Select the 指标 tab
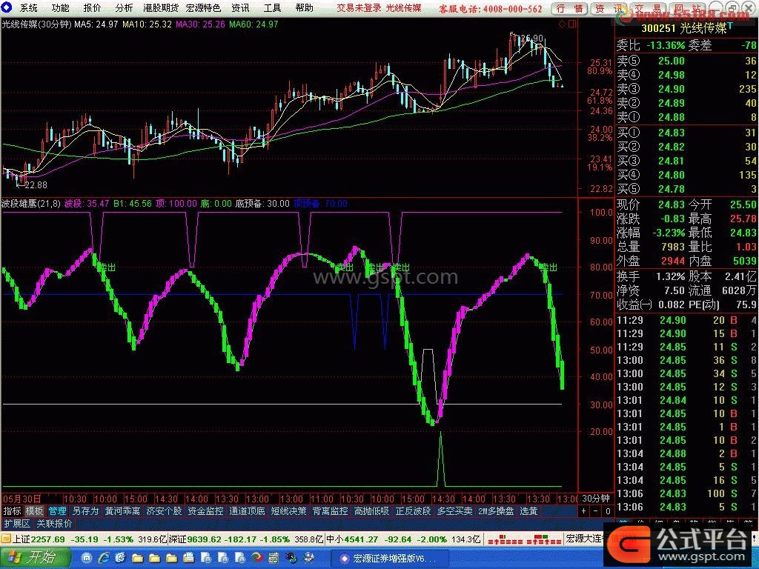 12,511
